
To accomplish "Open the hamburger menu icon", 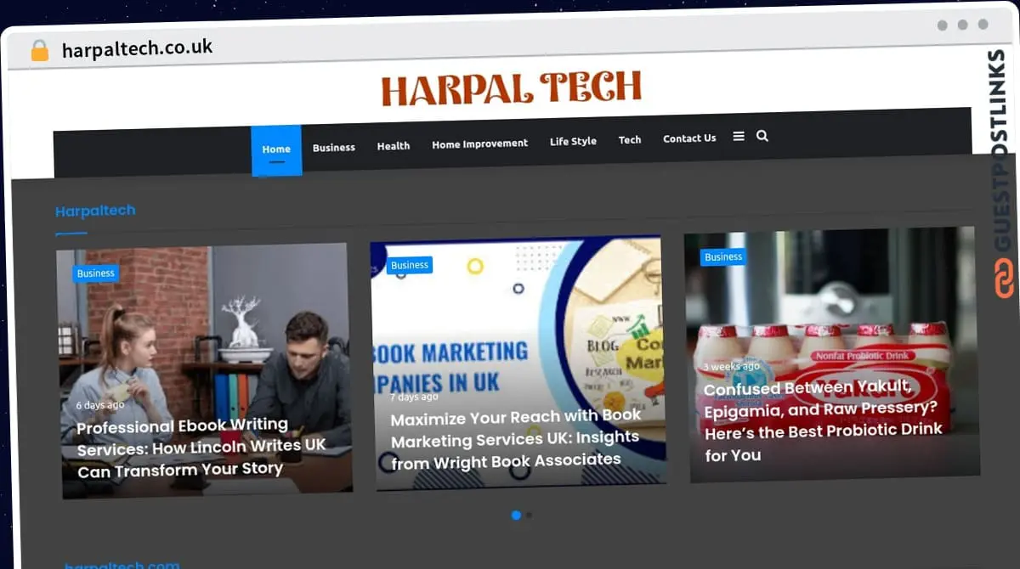I will [x=739, y=136].
